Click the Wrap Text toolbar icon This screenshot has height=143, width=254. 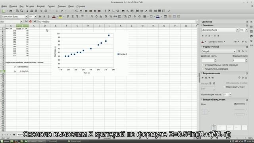coord(82,17)
